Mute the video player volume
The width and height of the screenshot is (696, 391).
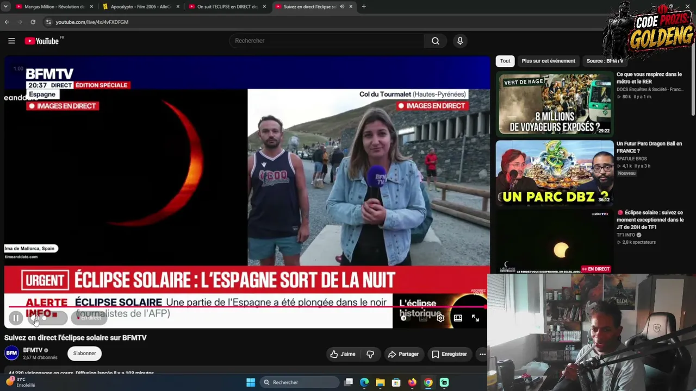[36, 318]
